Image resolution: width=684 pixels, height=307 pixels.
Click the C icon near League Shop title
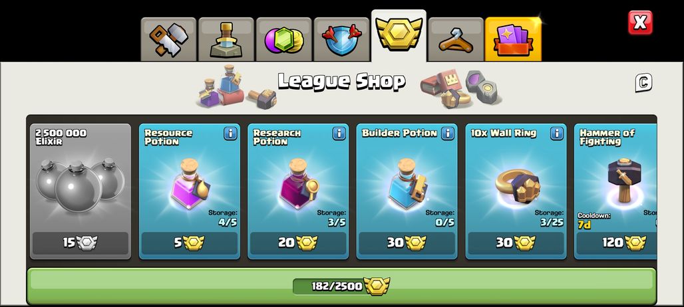point(643,82)
